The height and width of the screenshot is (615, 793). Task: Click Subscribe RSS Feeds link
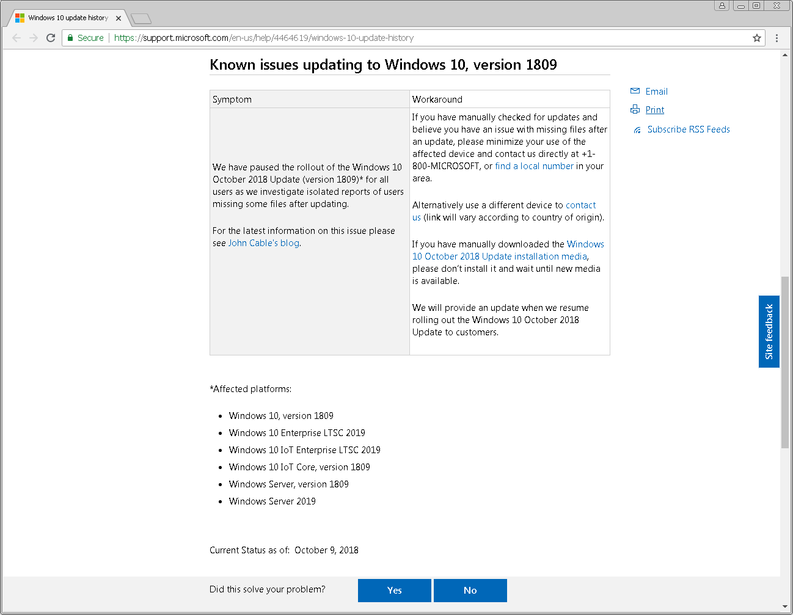pyautogui.click(x=689, y=129)
